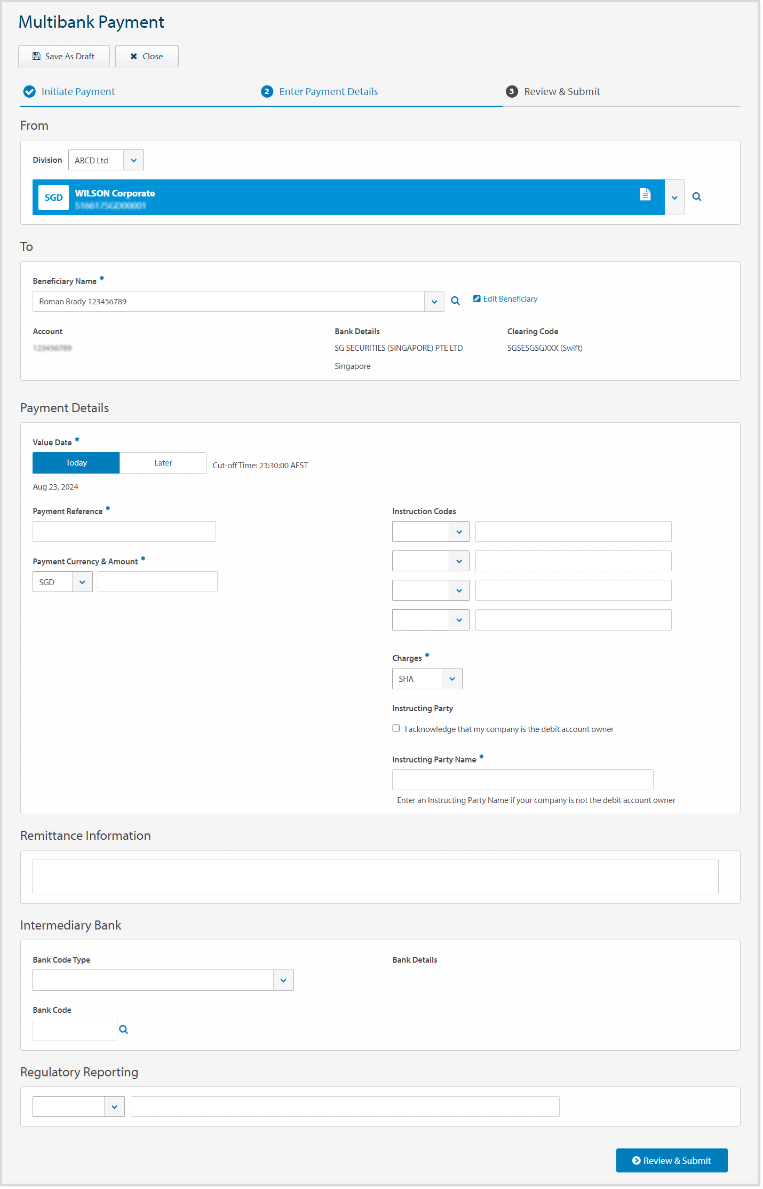
Task: Open the Bank Code Type dropdown
Action: [x=163, y=980]
